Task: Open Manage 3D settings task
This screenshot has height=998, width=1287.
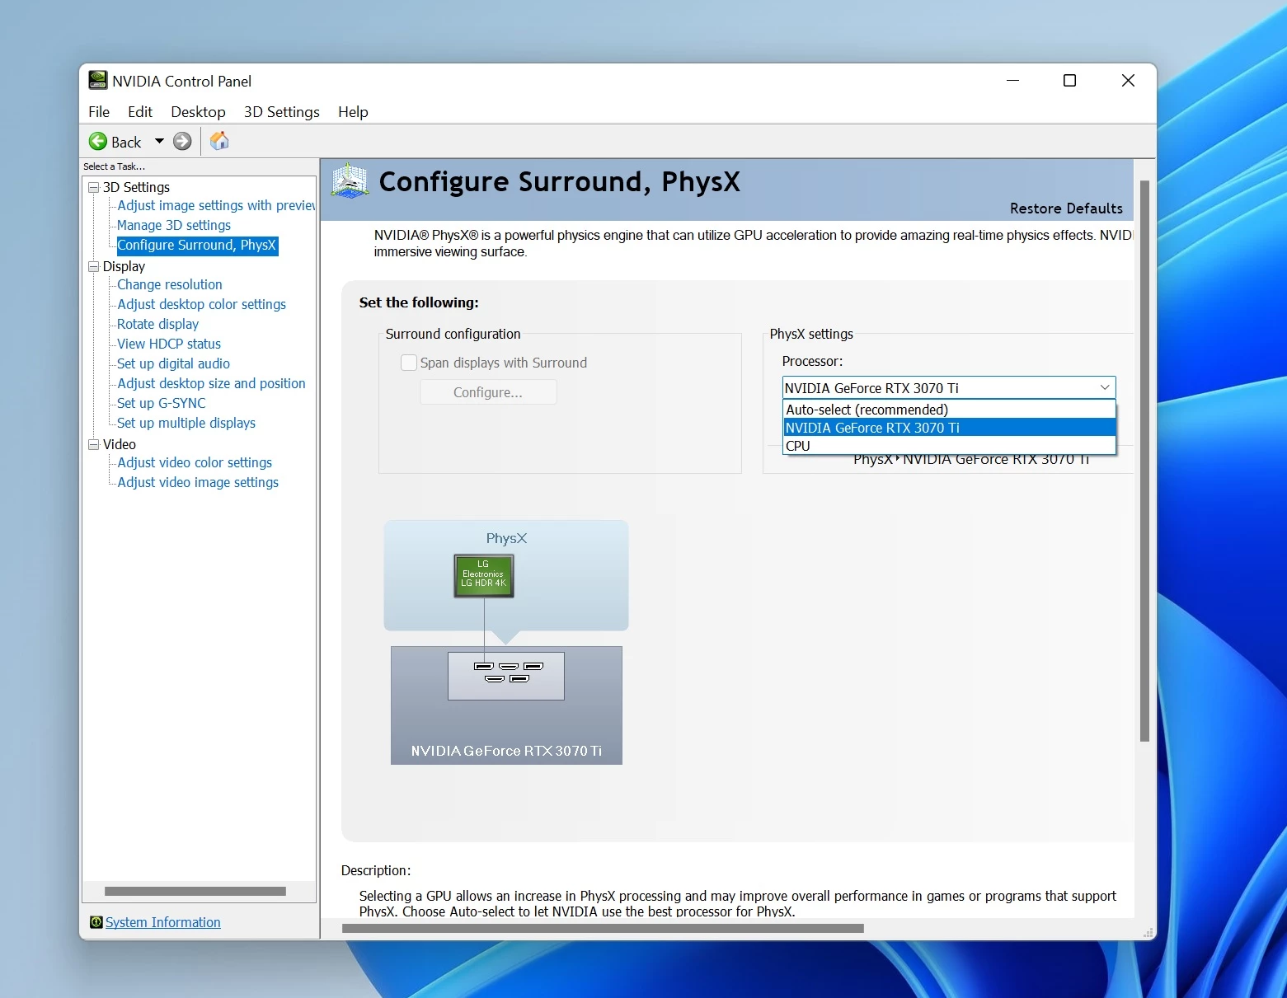Action: (x=174, y=225)
